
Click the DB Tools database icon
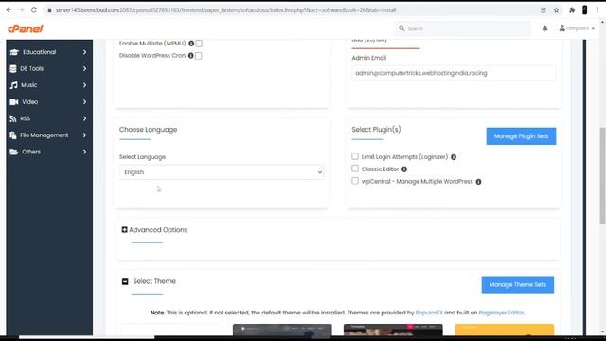coord(13,69)
